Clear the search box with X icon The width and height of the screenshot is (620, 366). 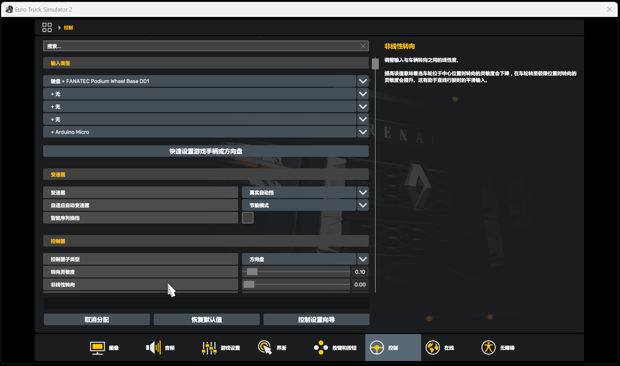click(363, 46)
